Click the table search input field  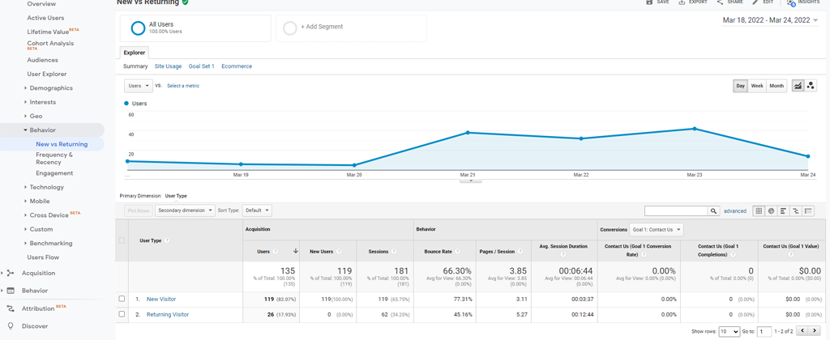pos(676,210)
